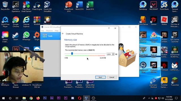Open the File menu in VirtualBox window

pos(42,31)
